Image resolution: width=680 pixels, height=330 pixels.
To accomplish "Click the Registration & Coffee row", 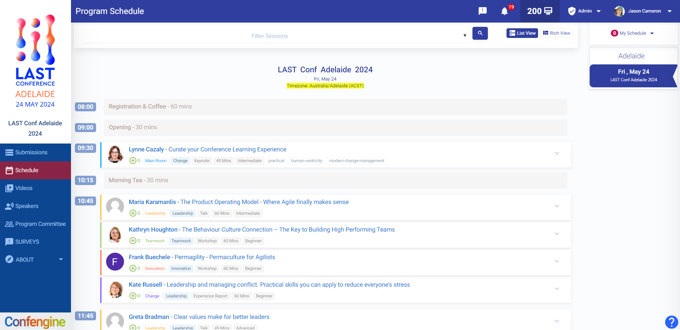I will pyautogui.click(x=336, y=107).
